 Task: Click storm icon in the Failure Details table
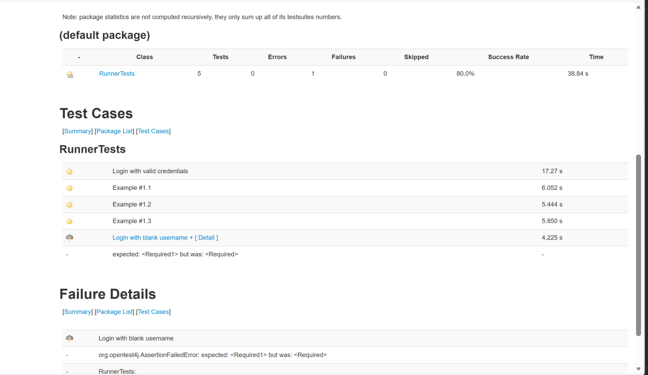pos(70,338)
